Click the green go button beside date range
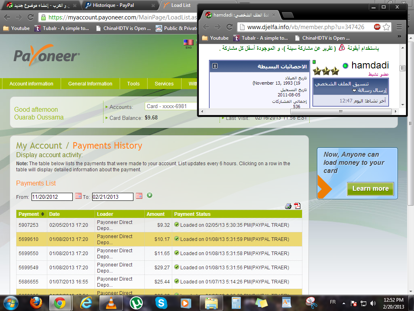 click(150, 195)
